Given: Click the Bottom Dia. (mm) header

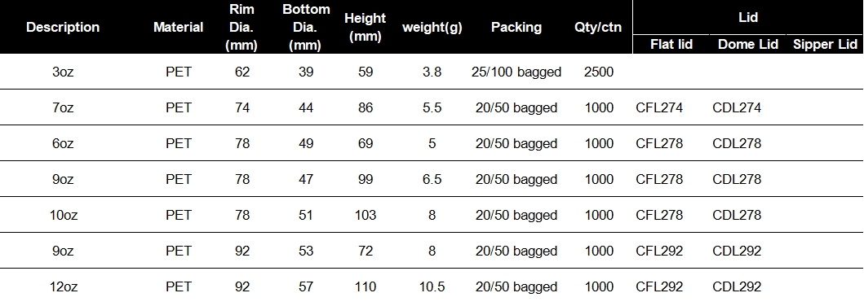Looking at the screenshot, I should point(306,27).
